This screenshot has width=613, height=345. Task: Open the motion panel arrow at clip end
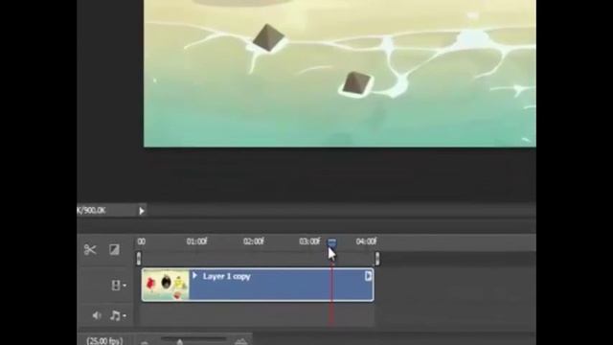point(368,276)
